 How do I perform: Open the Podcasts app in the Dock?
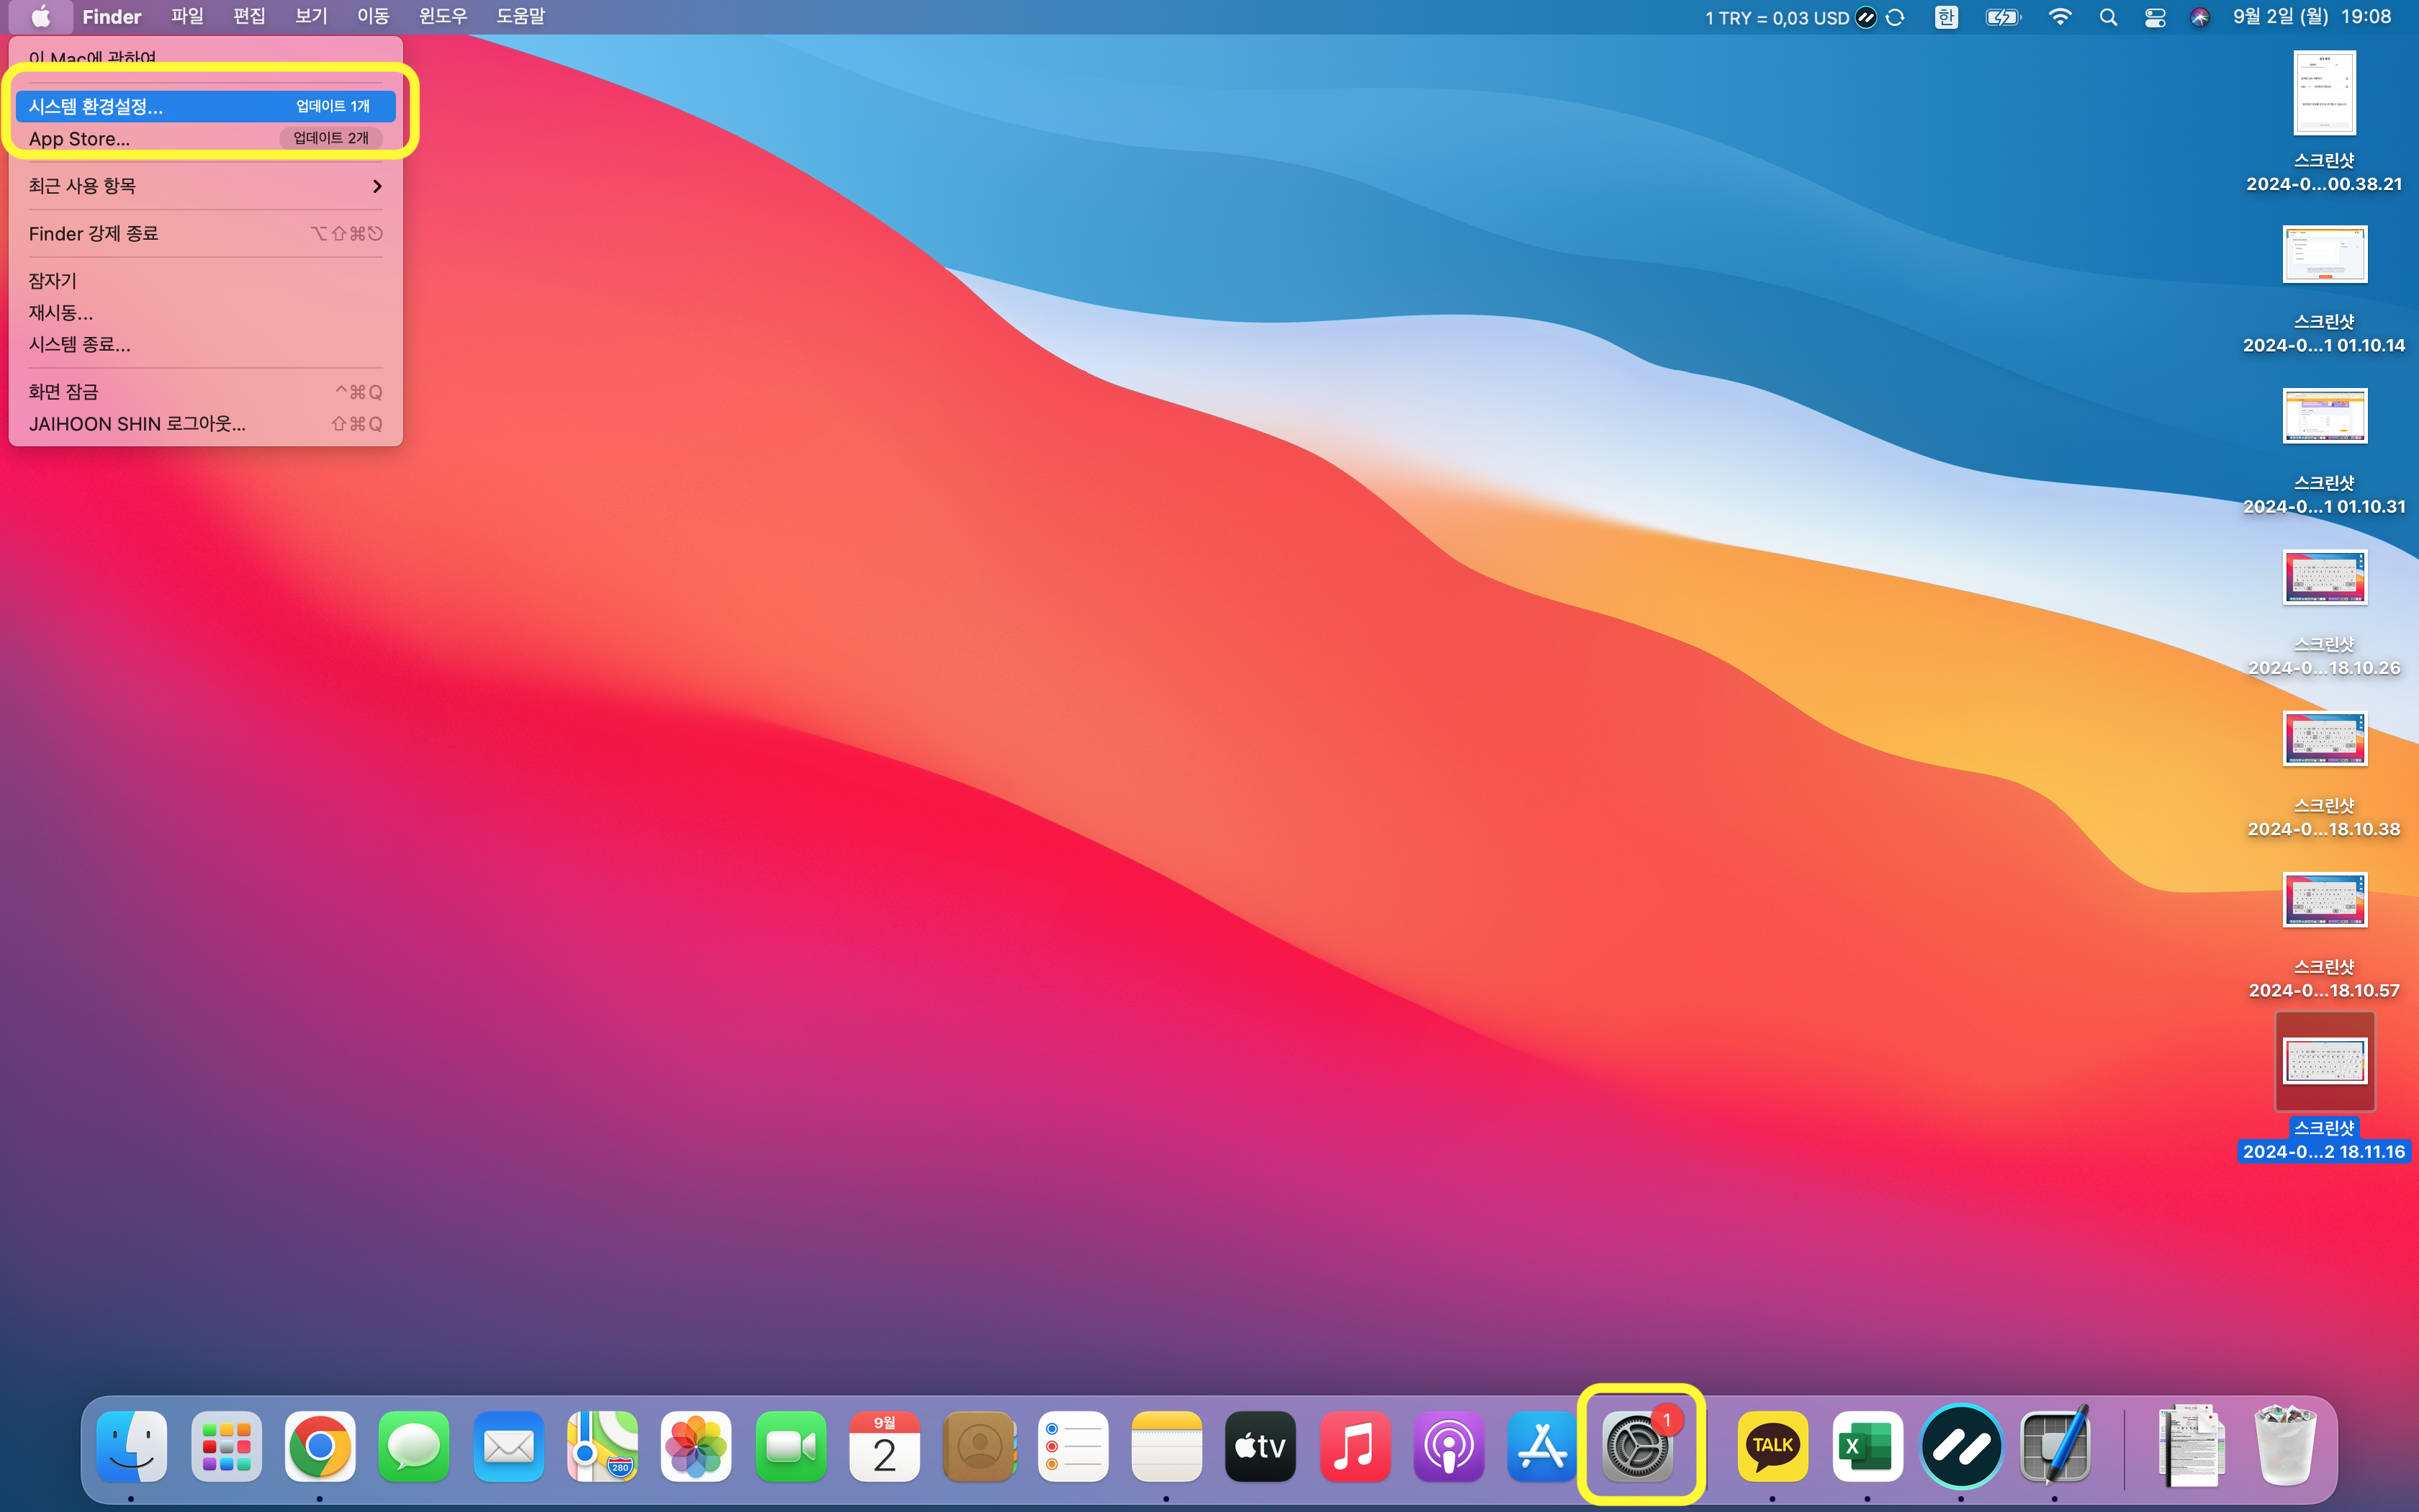[1449, 1446]
